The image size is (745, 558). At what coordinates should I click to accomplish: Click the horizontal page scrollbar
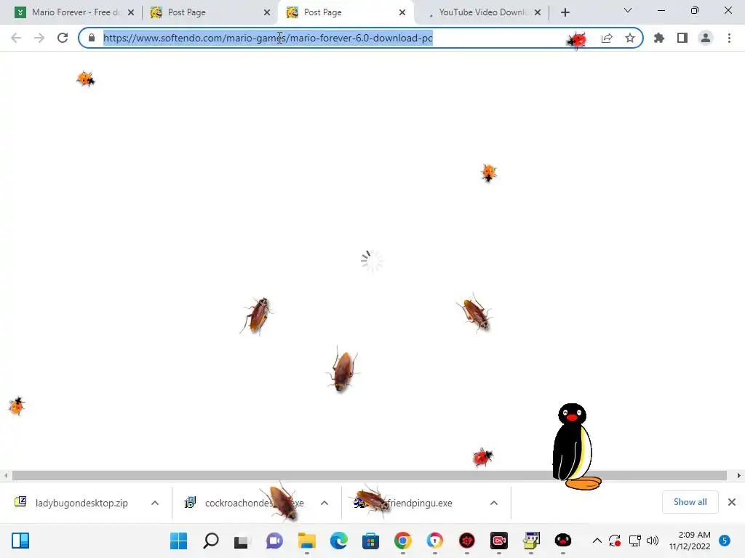tap(369, 475)
